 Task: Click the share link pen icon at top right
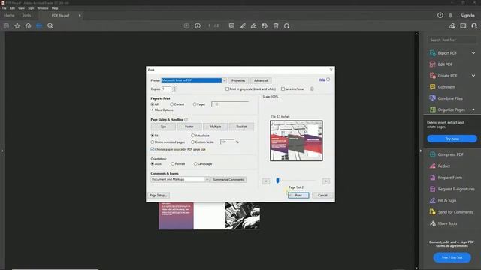(x=452, y=26)
